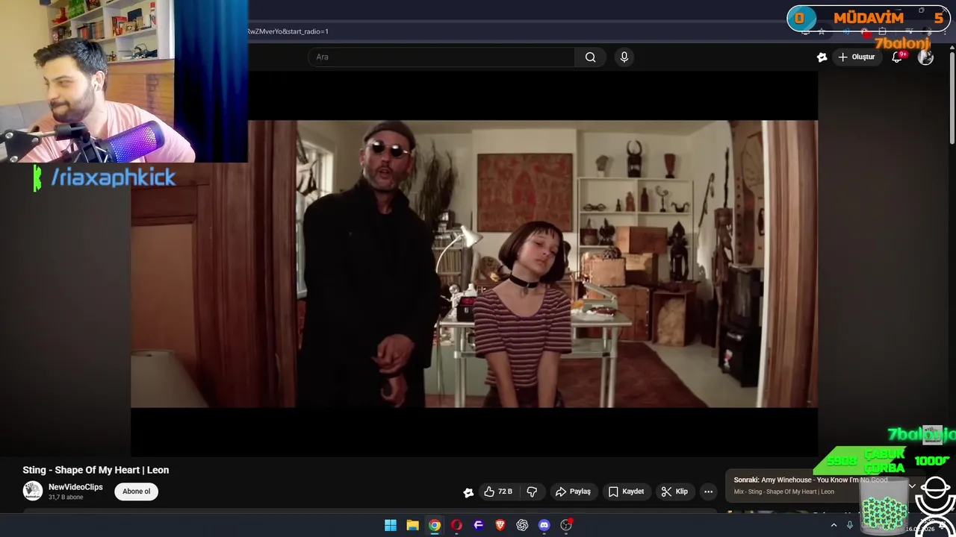Click the magnifier search button
This screenshot has width=956, height=537.
pyautogui.click(x=591, y=57)
